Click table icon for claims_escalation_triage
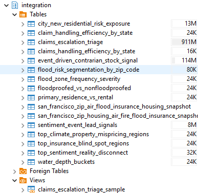Screen dimensions: 198x193 (31, 42)
